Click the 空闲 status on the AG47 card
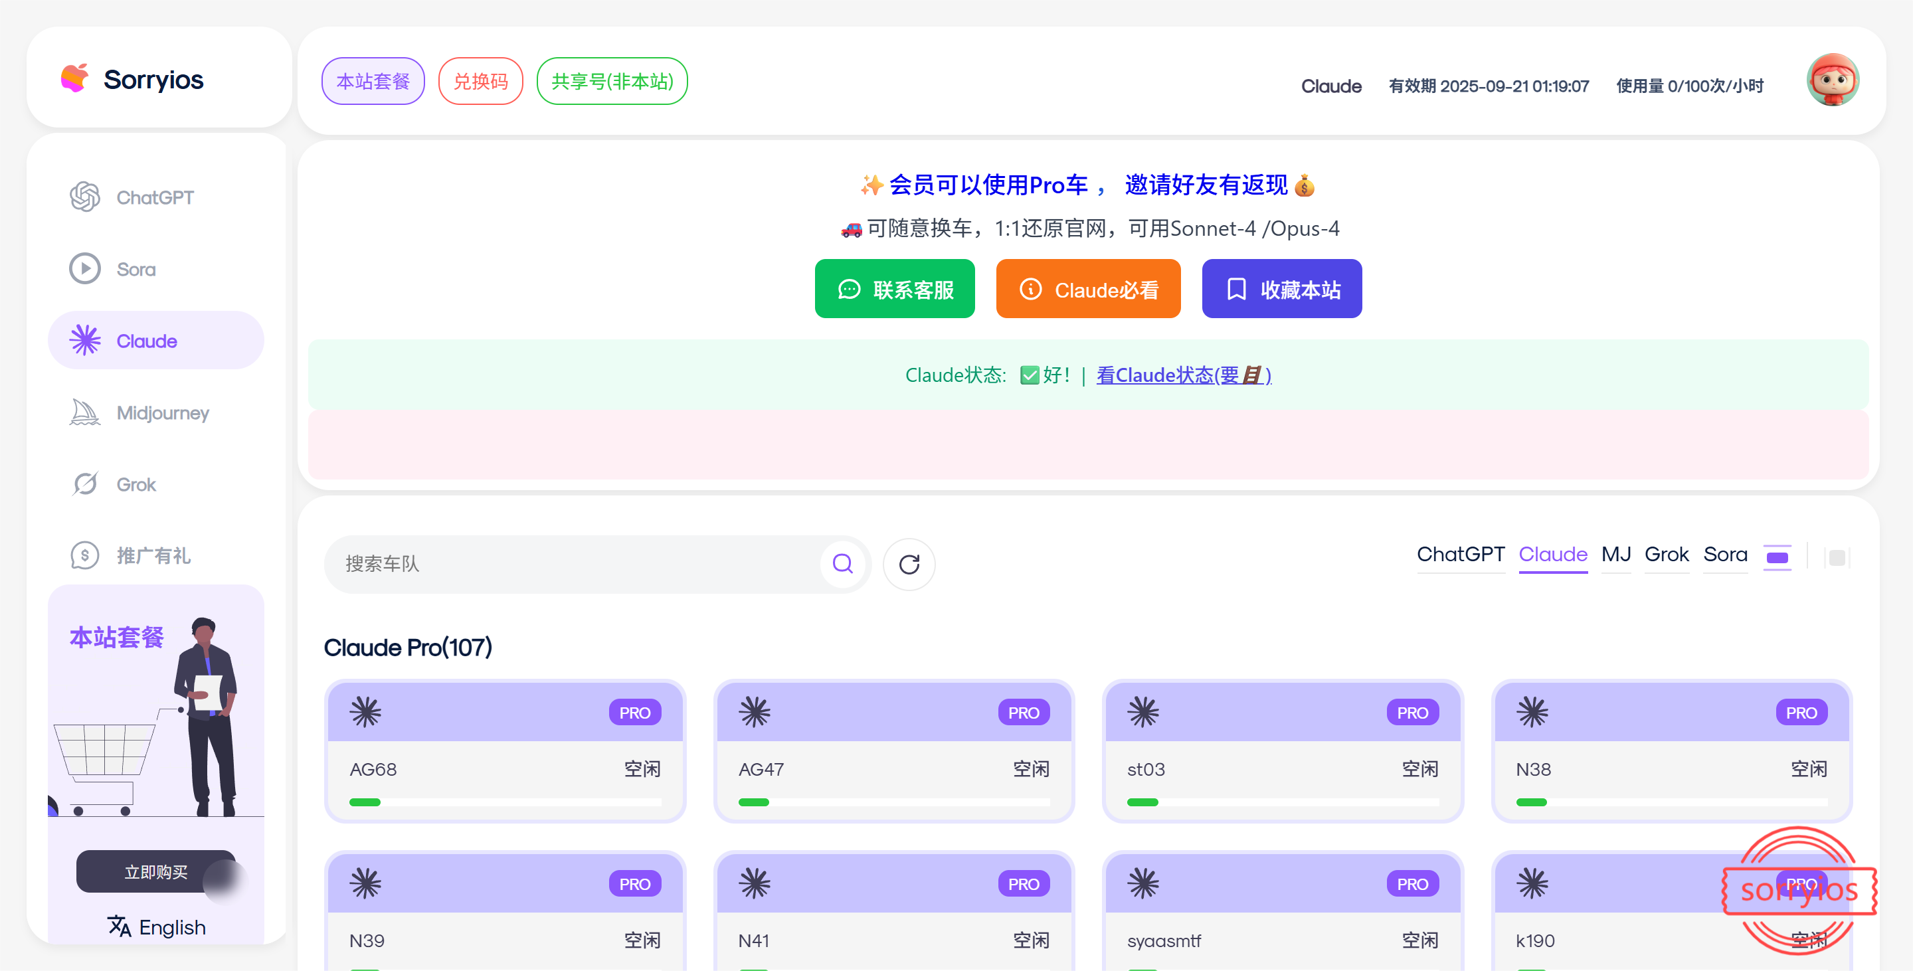1913x971 pixels. [1032, 769]
